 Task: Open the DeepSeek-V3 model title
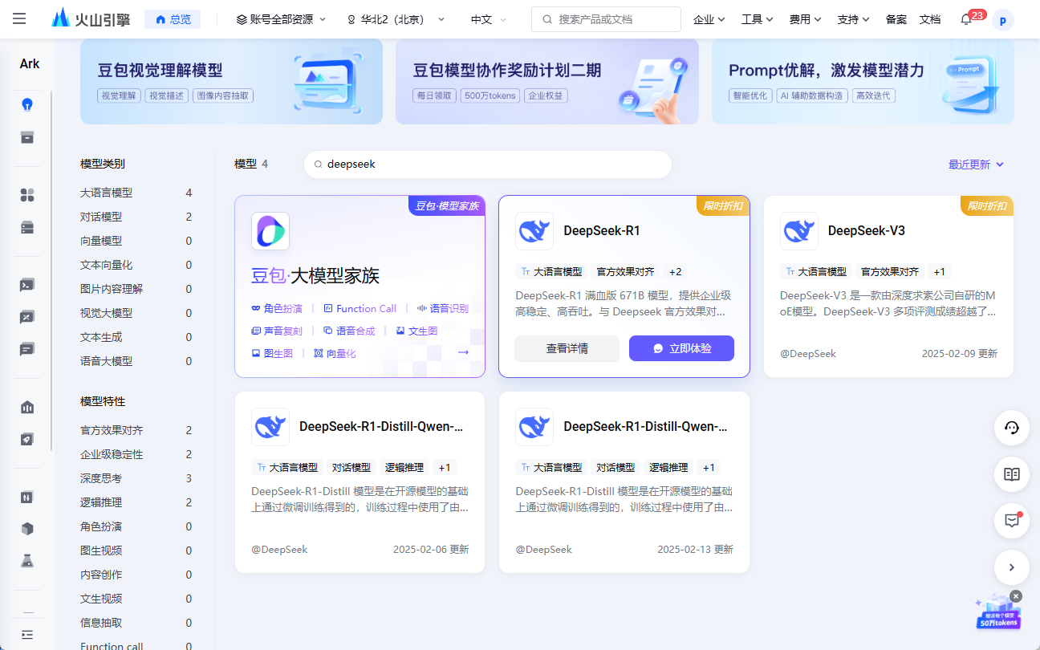[x=866, y=230]
